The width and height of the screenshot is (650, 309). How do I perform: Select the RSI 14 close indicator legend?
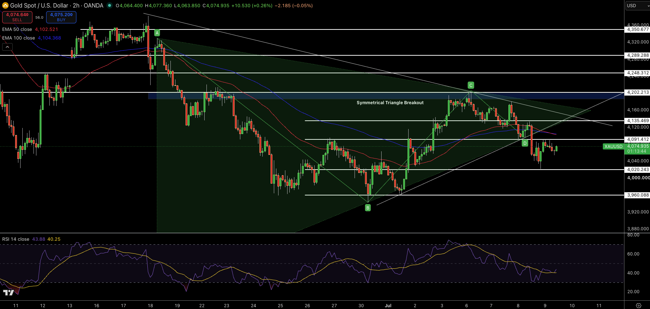click(x=15, y=239)
